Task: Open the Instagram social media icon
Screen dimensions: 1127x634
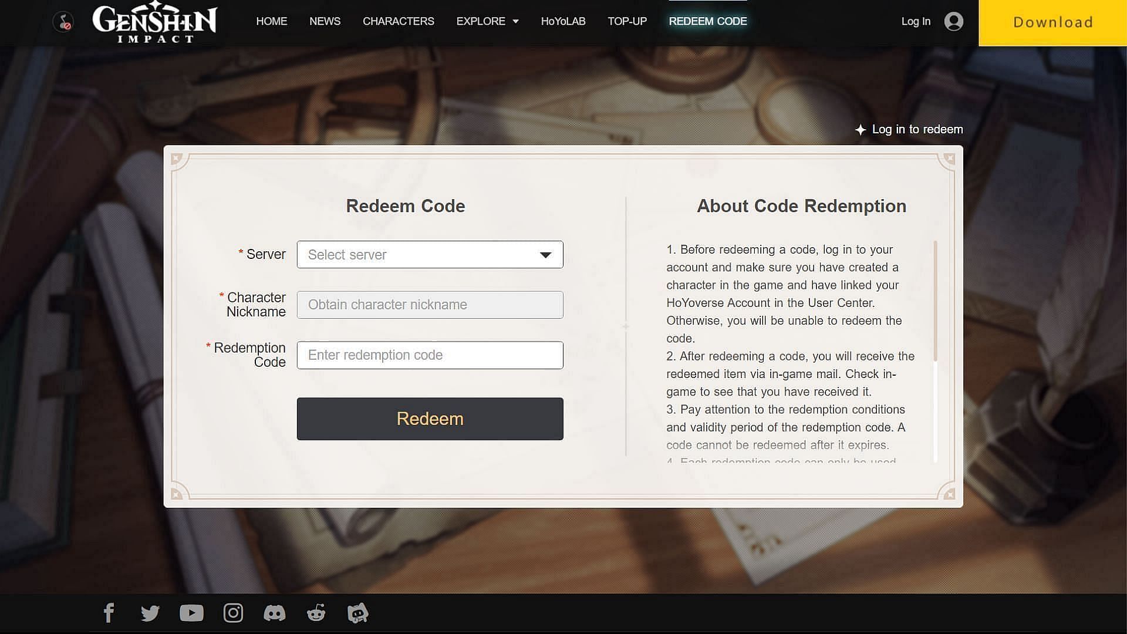Action: point(233,612)
